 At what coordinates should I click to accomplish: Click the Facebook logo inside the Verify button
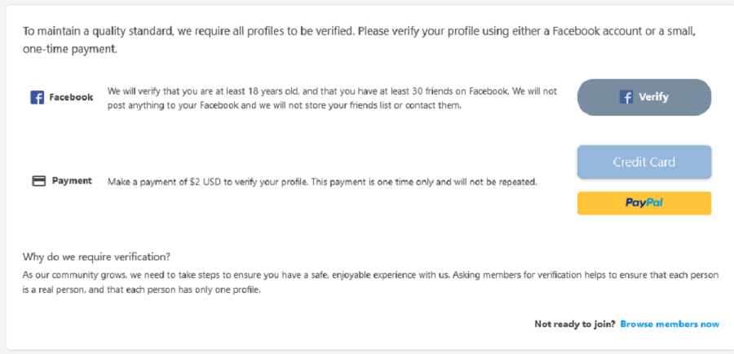626,97
